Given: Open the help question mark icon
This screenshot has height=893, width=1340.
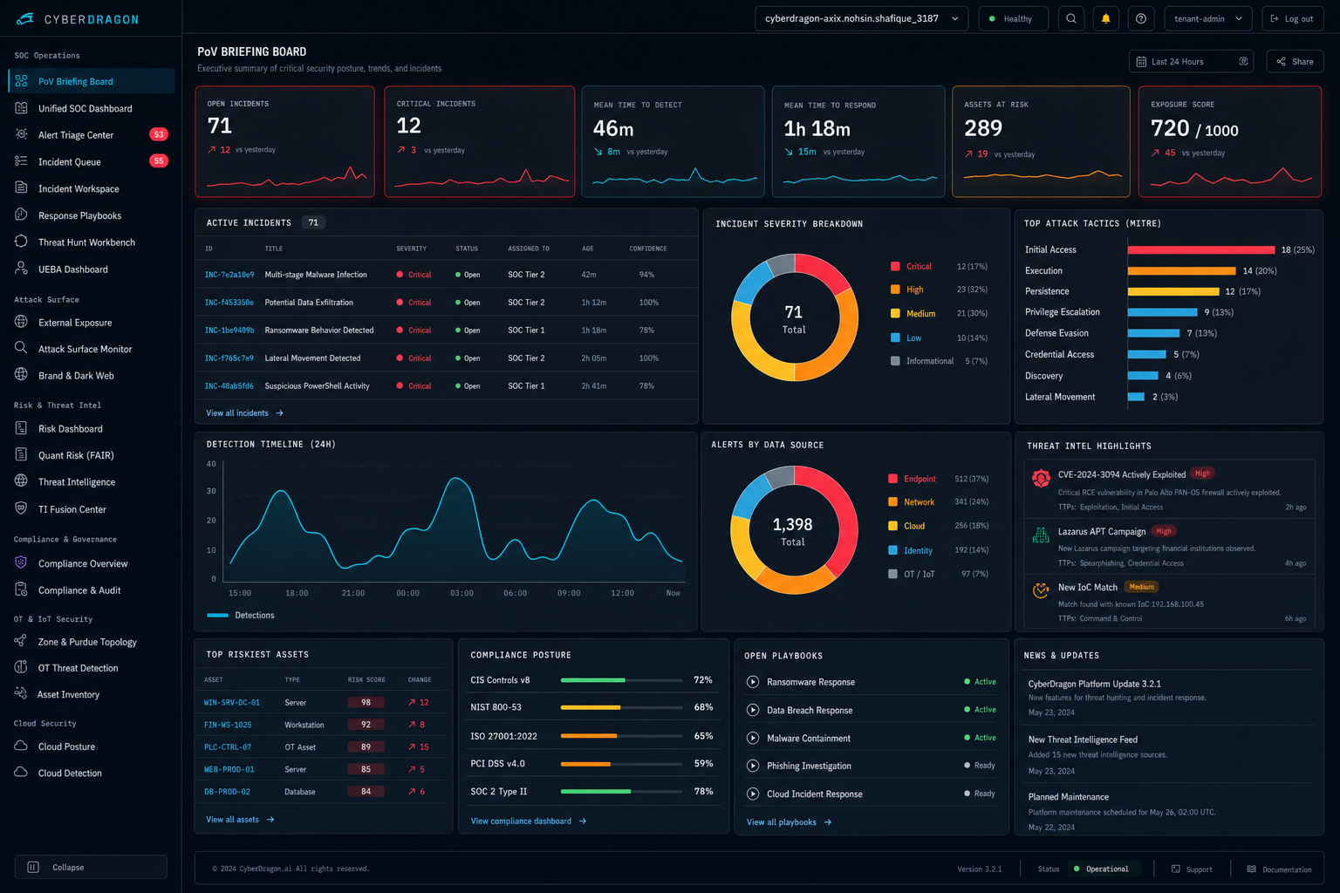Looking at the screenshot, I should (1140, 18).
